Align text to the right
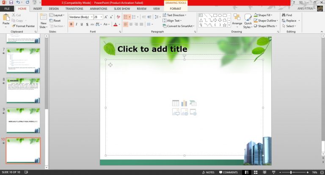The height and width of the screenshot is (175, 325). coord(136,24)
